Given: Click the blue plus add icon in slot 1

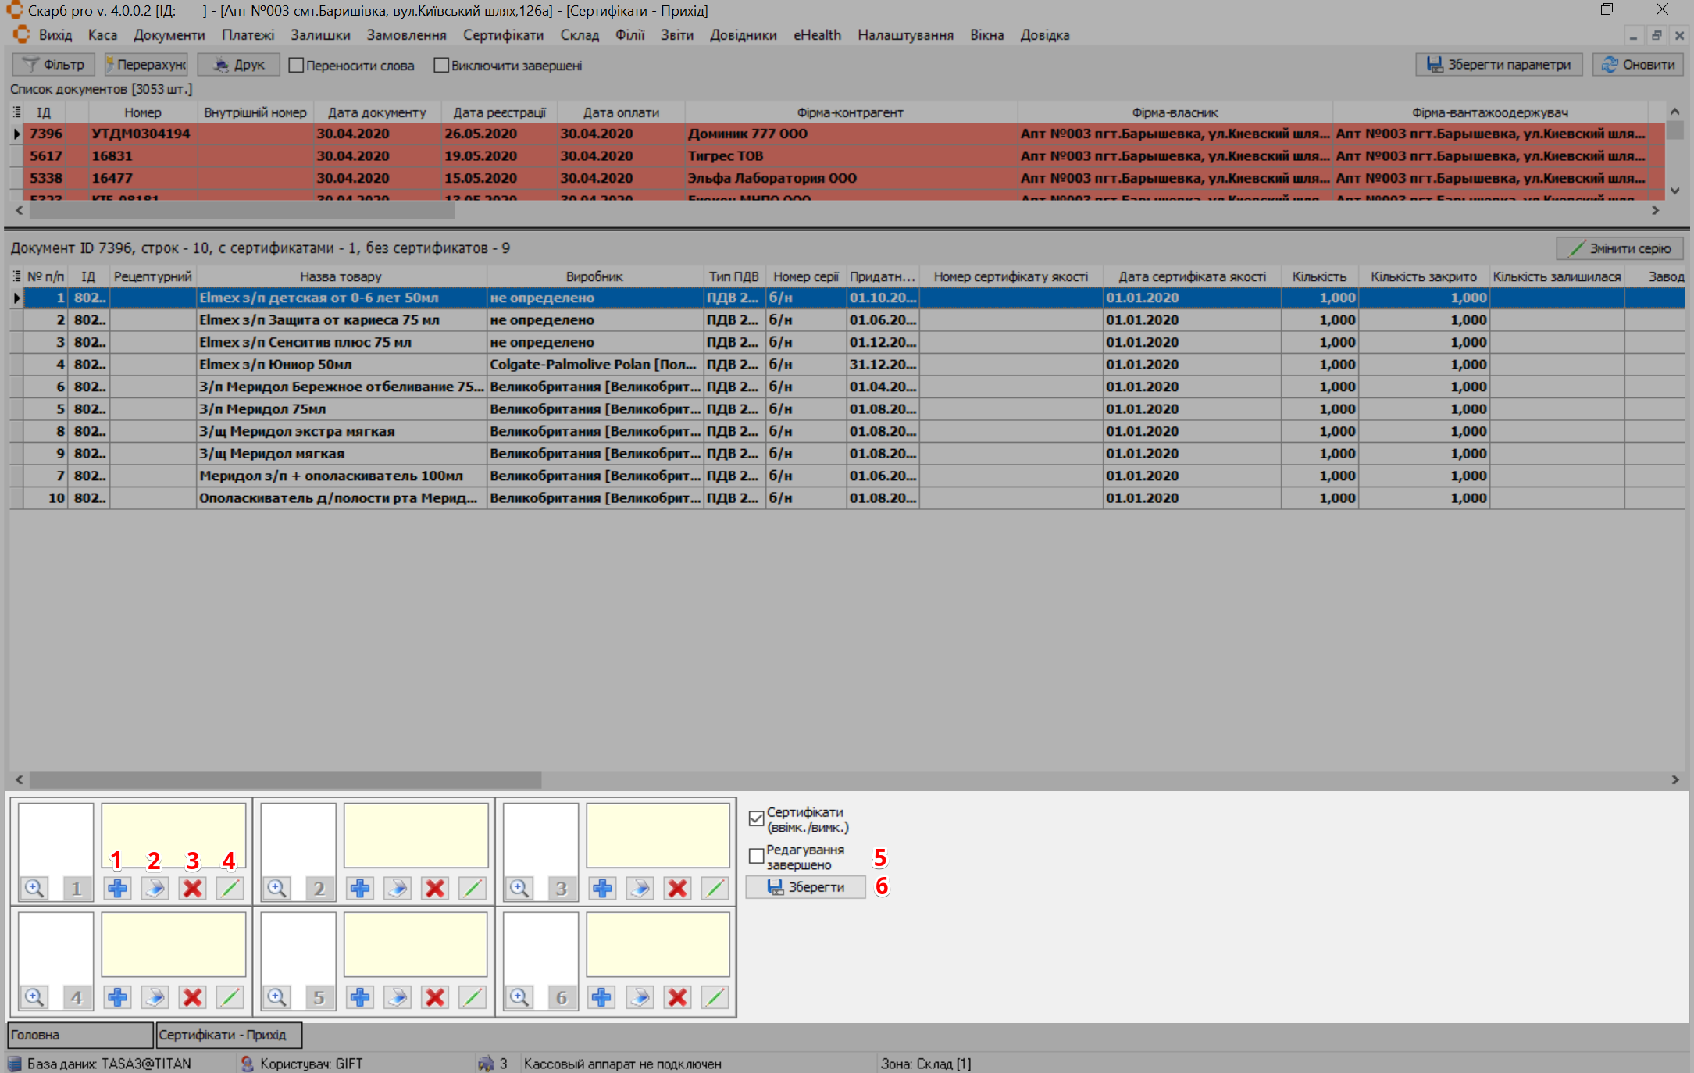Looking at the screenshot, I should [117, 888].
